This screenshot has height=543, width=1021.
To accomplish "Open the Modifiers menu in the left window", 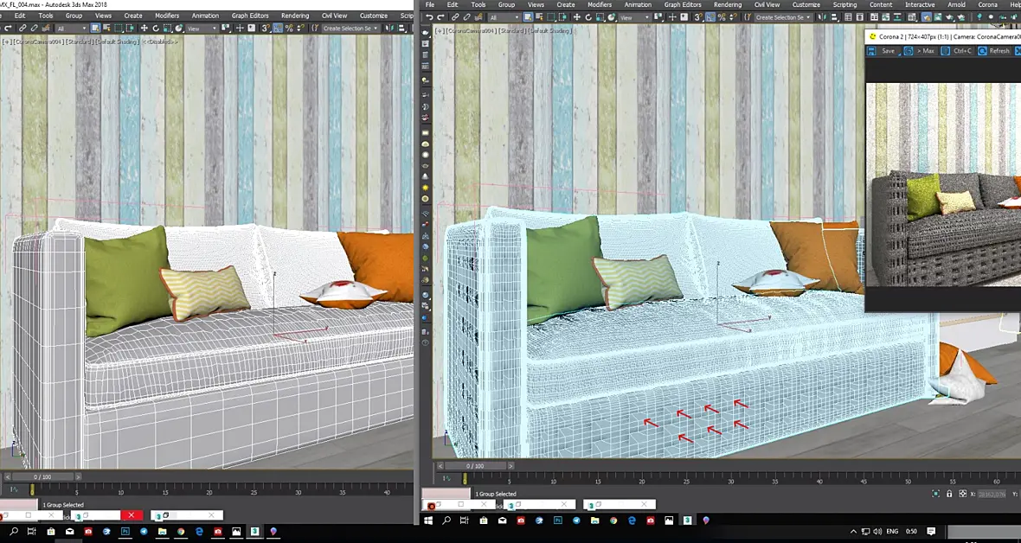I will (x=167, y=16).
